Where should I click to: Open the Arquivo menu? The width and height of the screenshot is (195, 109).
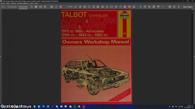3,3
